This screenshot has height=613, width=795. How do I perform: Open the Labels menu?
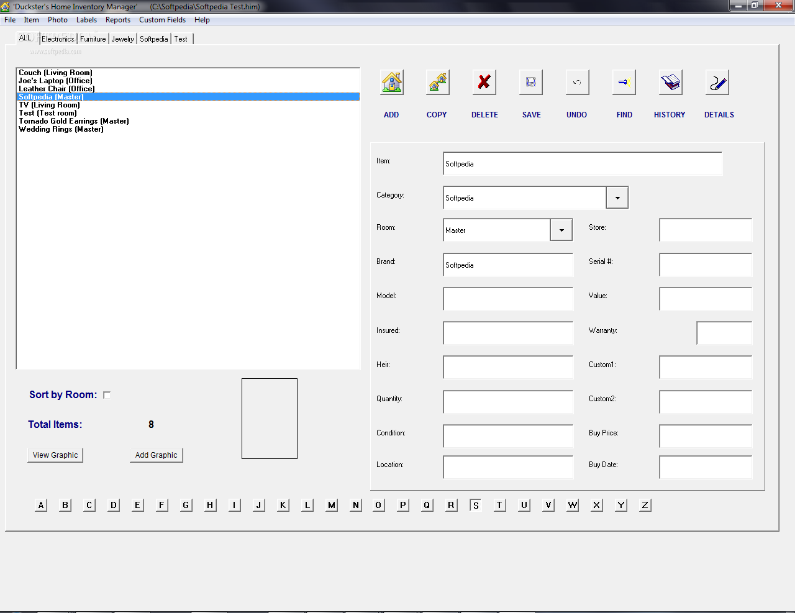tap(86, 20)
